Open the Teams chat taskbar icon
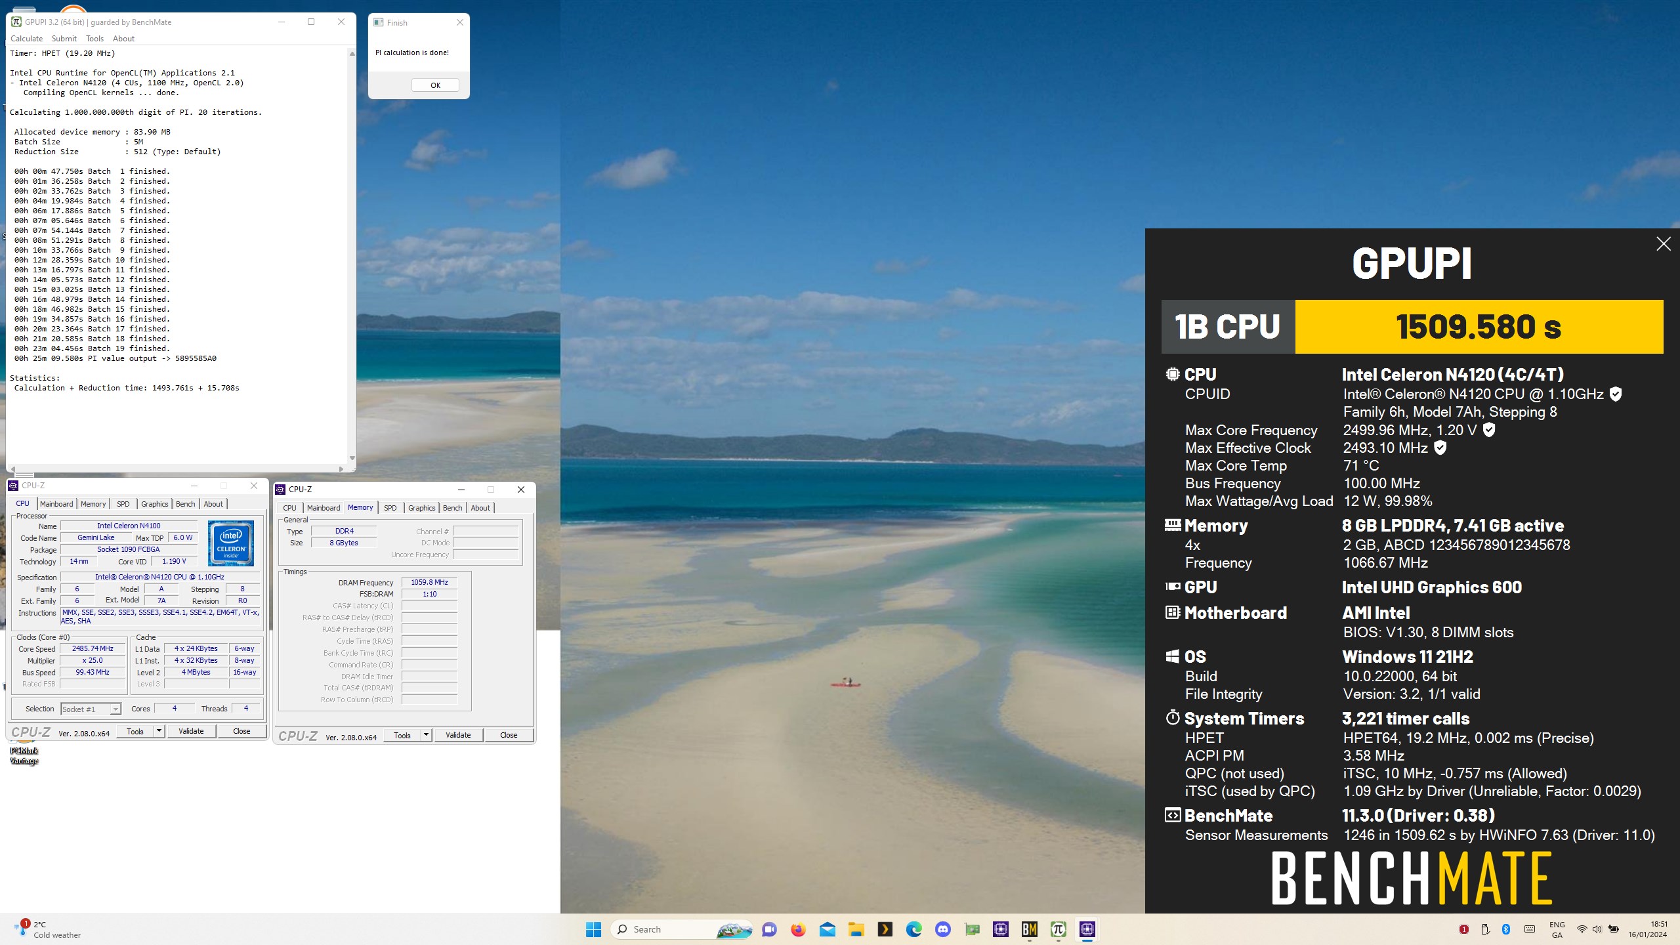The height and width of the screenshot is (945, 1680). (x=769, y=929)
